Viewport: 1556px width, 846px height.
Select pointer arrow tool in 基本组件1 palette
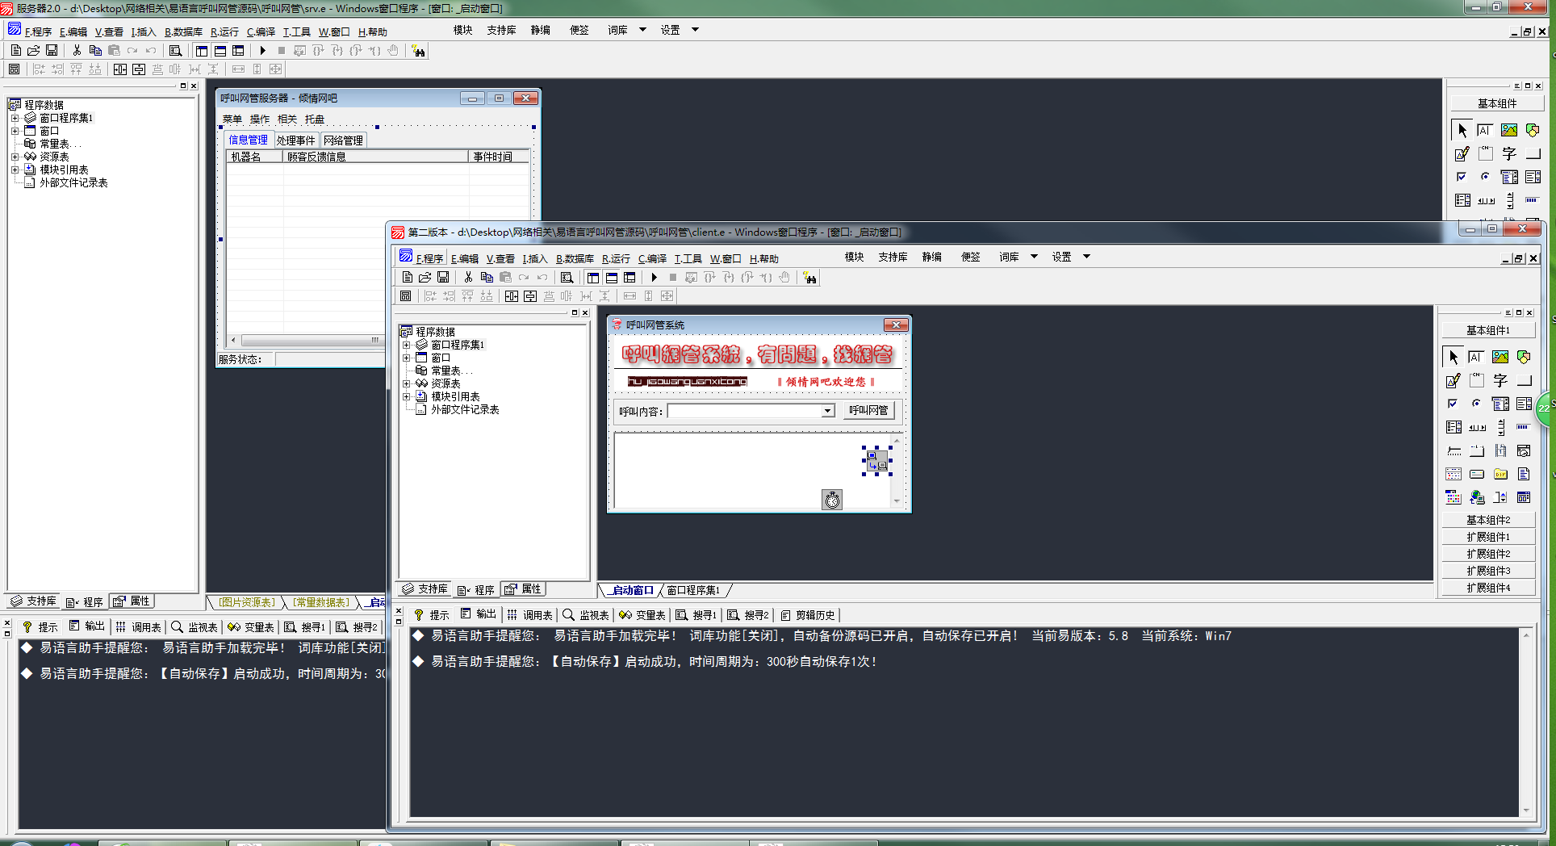click(x=1453, y=357)
